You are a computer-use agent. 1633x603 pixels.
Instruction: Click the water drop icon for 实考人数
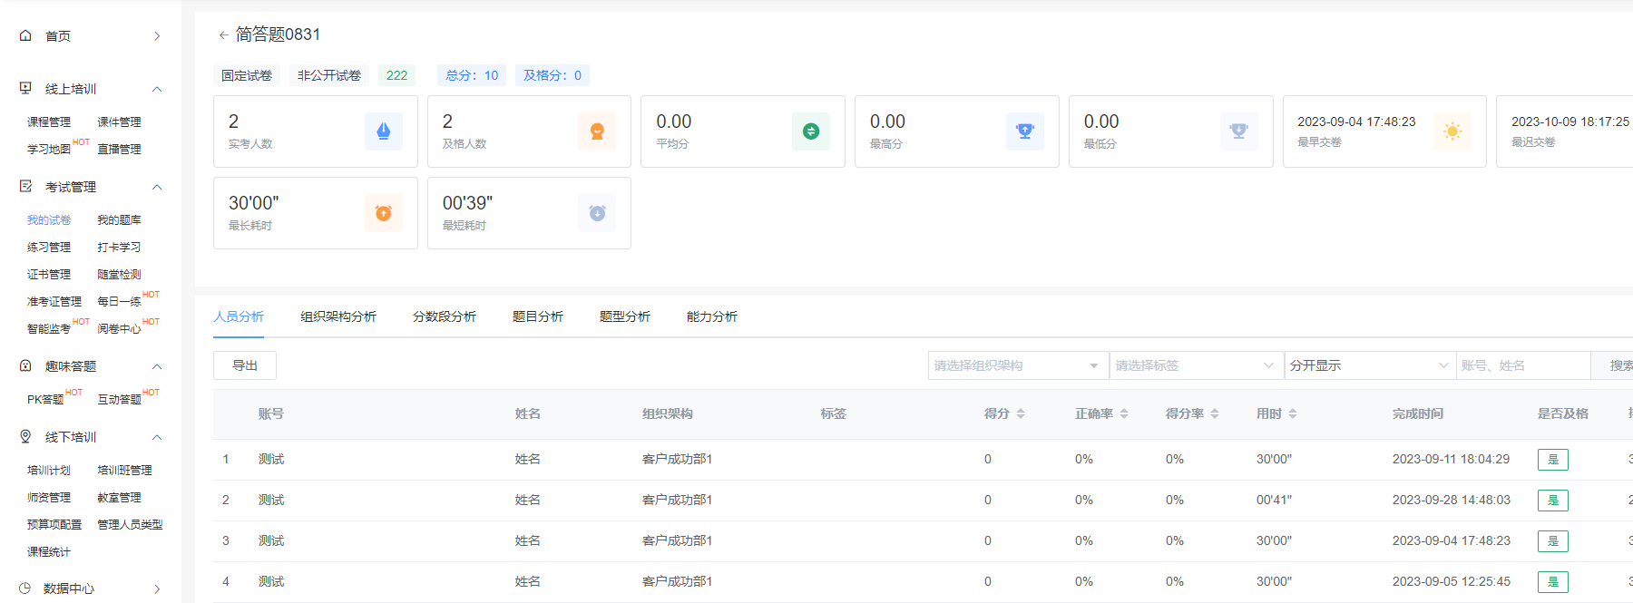coord(383,131)
